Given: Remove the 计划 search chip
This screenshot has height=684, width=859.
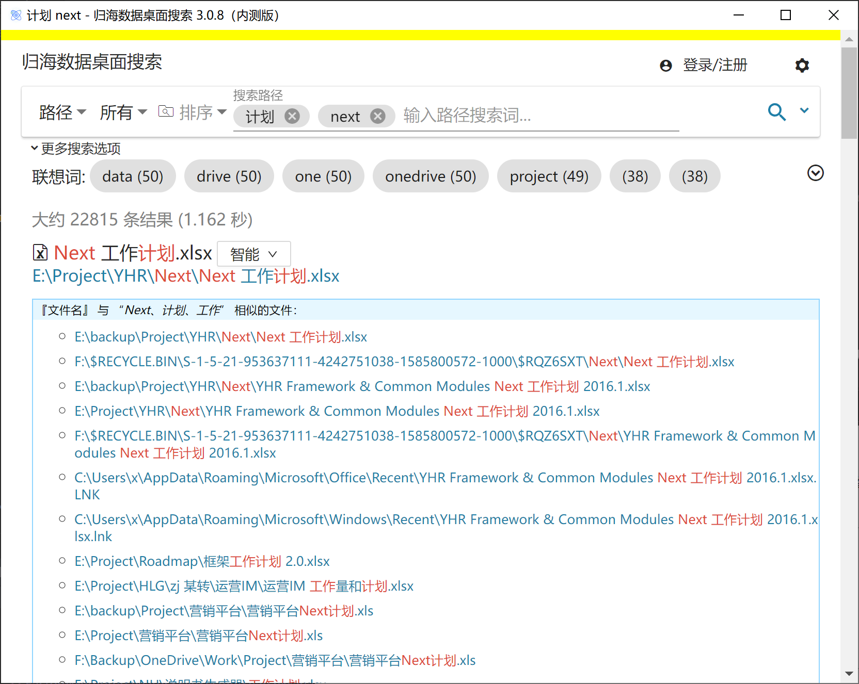Looking at the screenshot, I should click(x=292, y=117).
